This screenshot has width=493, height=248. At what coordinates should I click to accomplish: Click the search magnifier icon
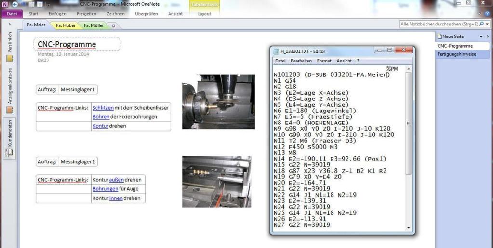point(482,24)
